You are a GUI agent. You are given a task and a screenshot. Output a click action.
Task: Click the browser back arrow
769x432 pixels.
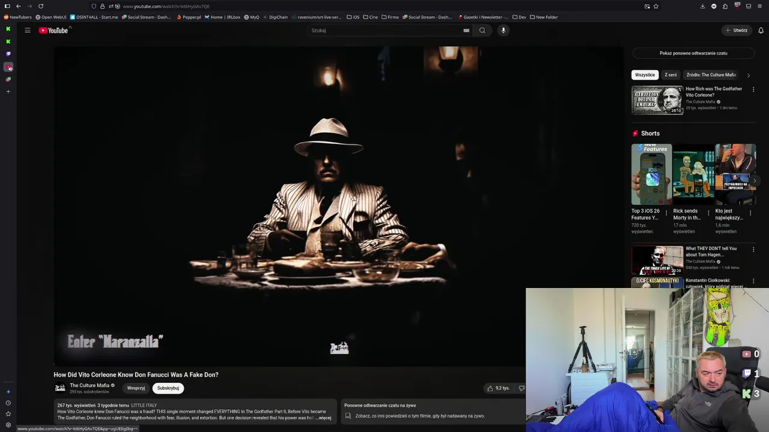pos(18,6)
